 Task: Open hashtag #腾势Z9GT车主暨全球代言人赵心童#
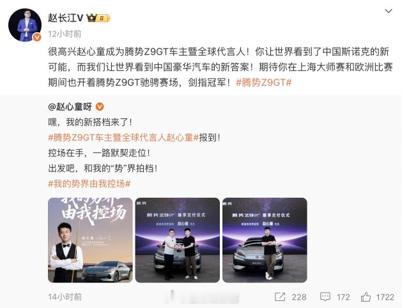point(123,138)
